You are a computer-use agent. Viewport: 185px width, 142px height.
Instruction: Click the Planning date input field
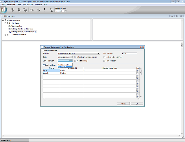60,11
